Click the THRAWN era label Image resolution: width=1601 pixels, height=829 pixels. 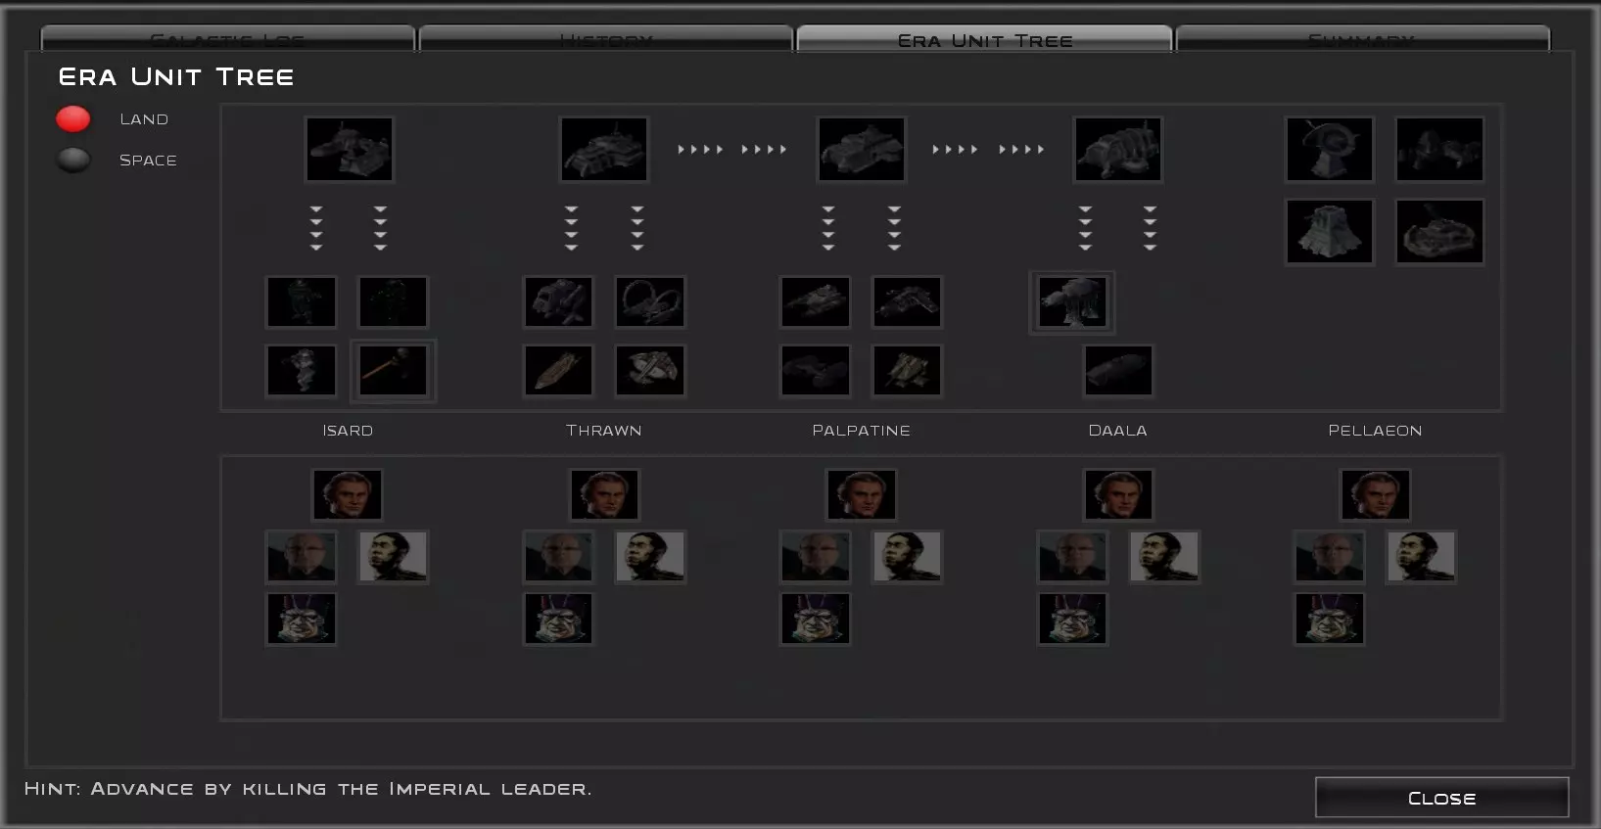point(604,431)
